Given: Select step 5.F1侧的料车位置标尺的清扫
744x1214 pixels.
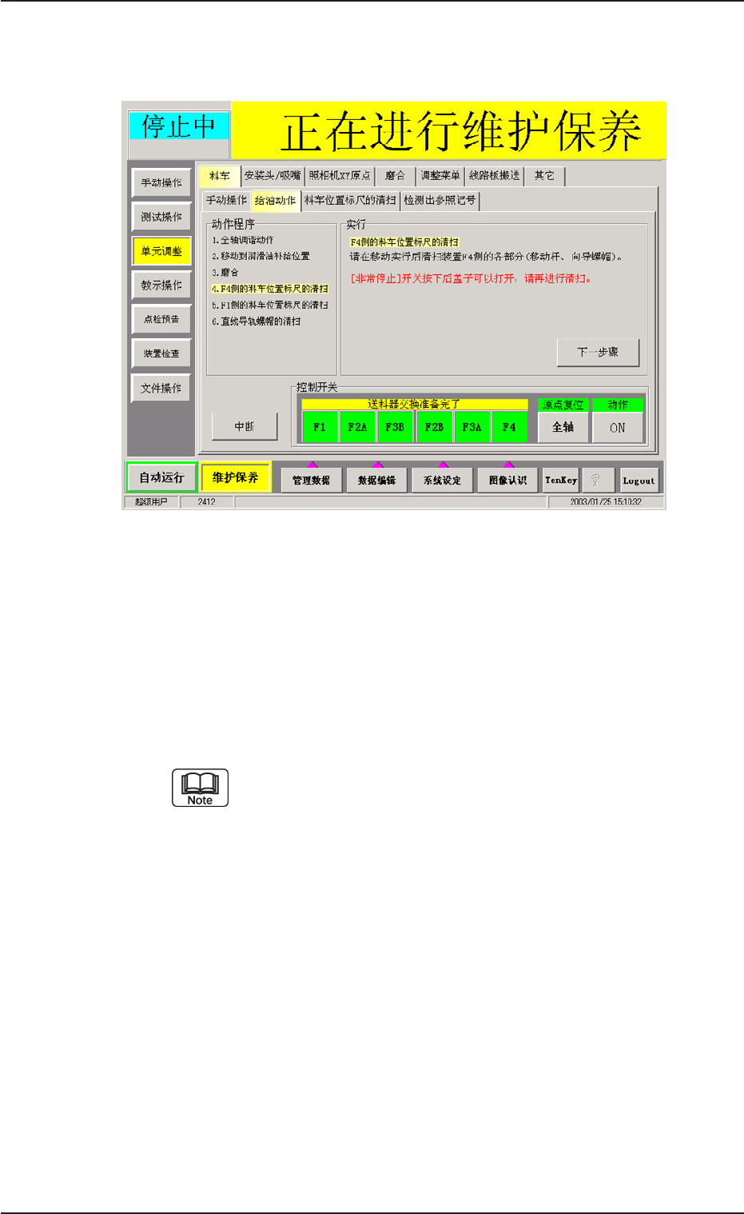Looking at the screenshot, I should [270, 305].
